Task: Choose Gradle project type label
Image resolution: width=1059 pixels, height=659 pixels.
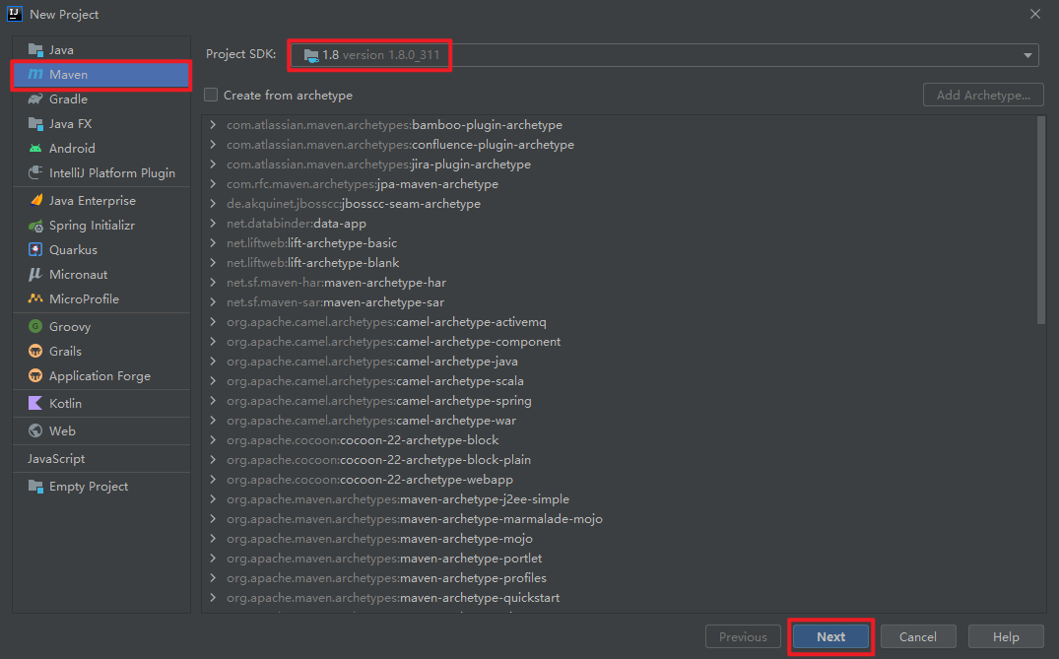Action: [68, 99]
